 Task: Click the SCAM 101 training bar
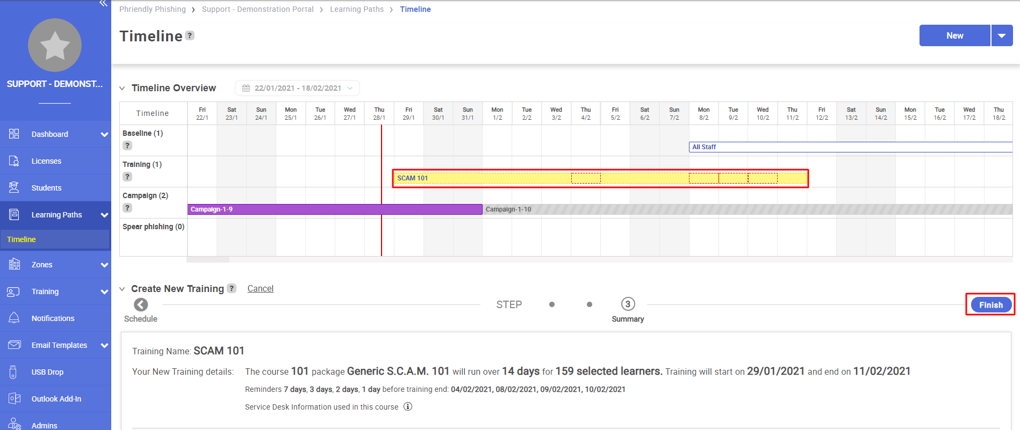(600, 178)
